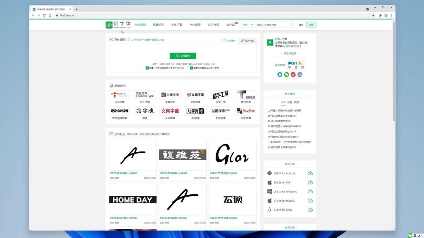Open tutorial 上传图片识别字体的具体步骤?

285,110
